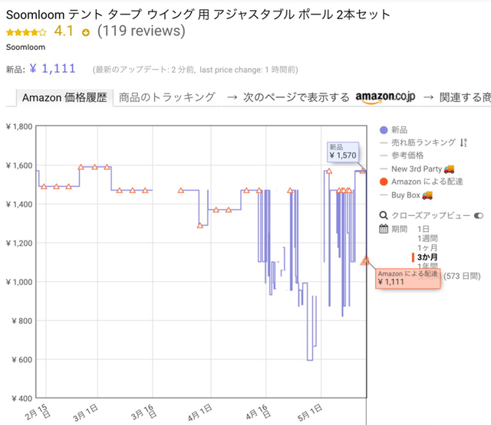The image size is (491, 425).
Task: Select the 1日 time range
Action: (423, 229)
